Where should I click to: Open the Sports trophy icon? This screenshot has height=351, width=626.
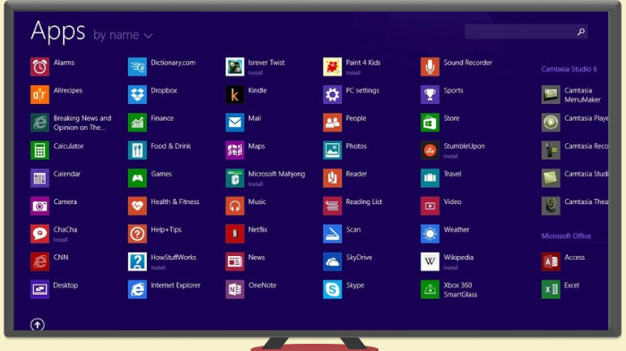(x=430, y=94)
